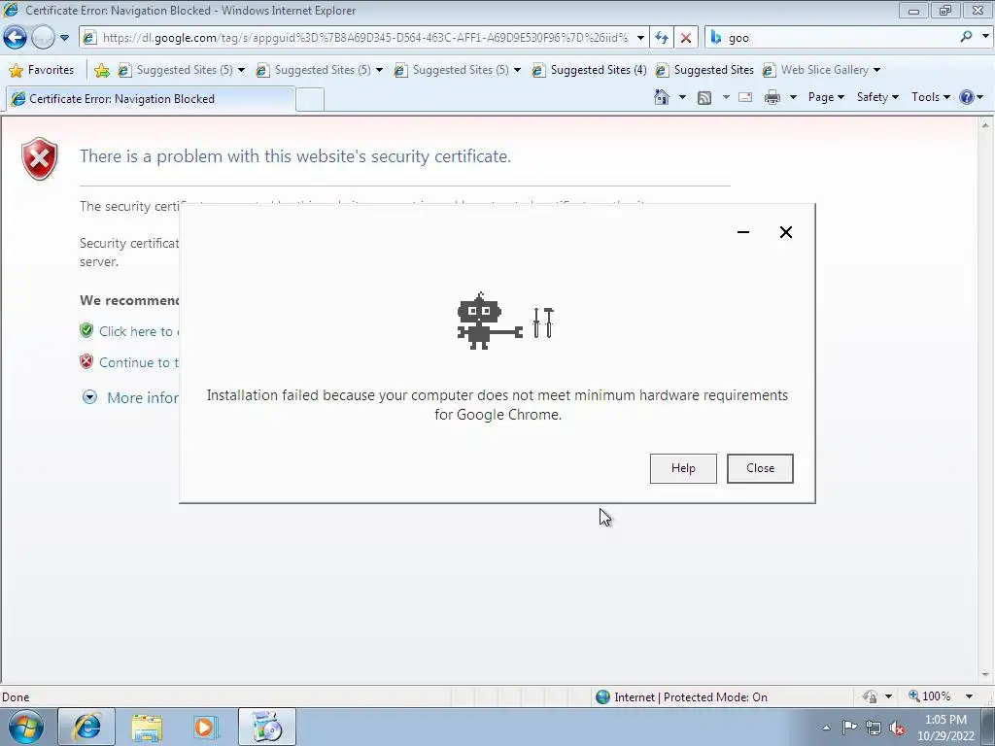Click the address bar URL field
The image size is (995, 746).
[365, 38]
